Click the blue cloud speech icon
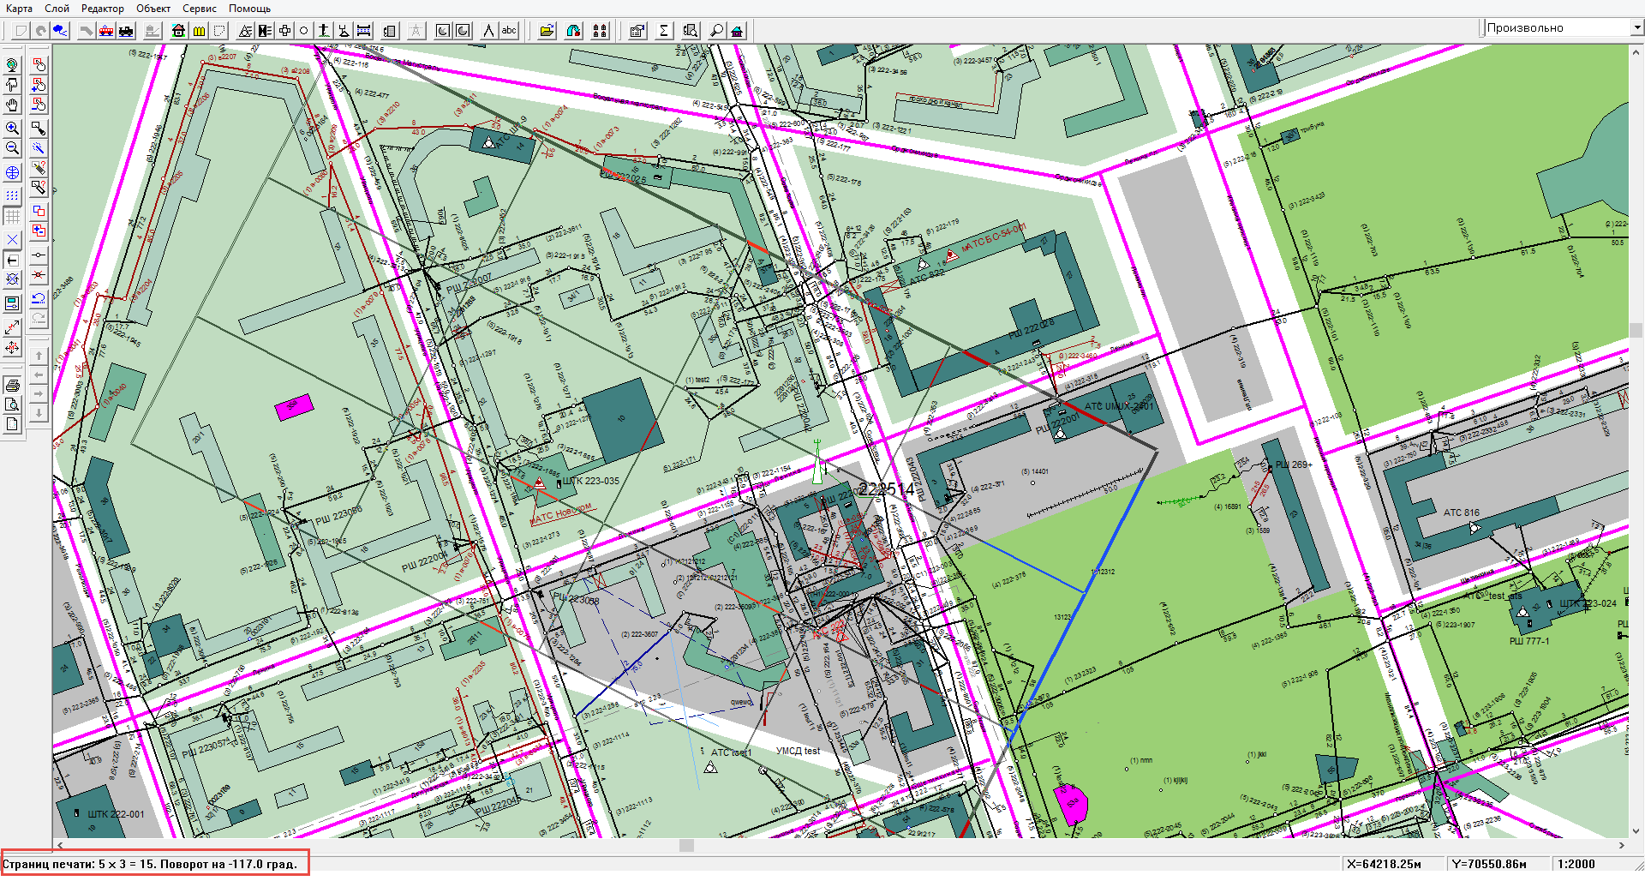 [60, 31]
